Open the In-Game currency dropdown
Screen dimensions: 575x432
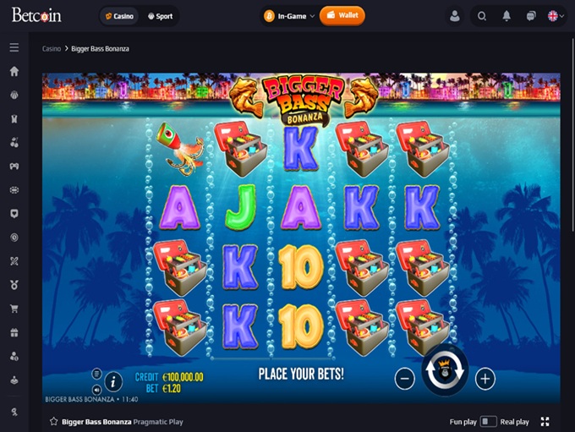(x=289, y=16)
